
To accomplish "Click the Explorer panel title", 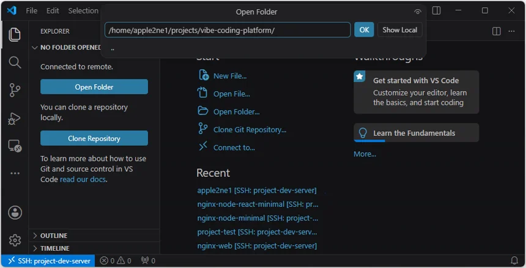I will (55, 31).
